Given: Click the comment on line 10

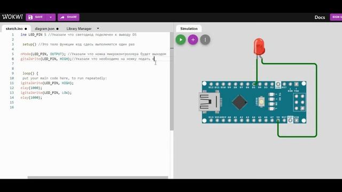Looking at the screenshot, I should tap(65, 78).
